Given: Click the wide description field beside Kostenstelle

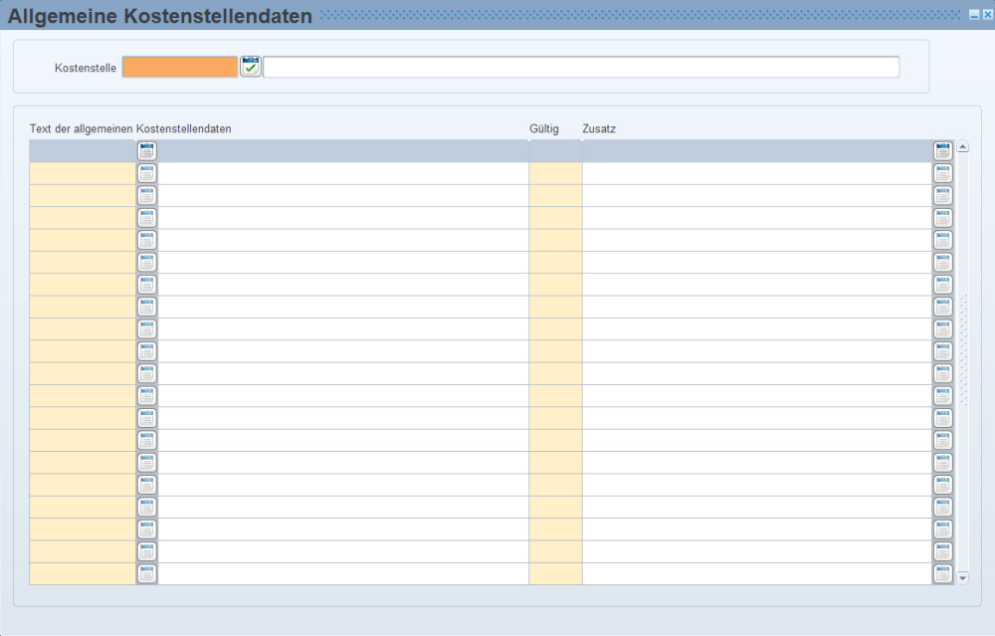Looking at the screenshot, I should click(x=581, y=68).
